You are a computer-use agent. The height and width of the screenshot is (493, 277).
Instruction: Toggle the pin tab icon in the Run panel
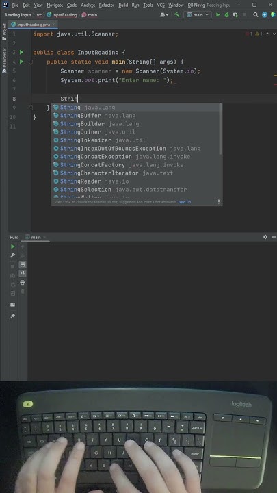click(x=13, y=316)
